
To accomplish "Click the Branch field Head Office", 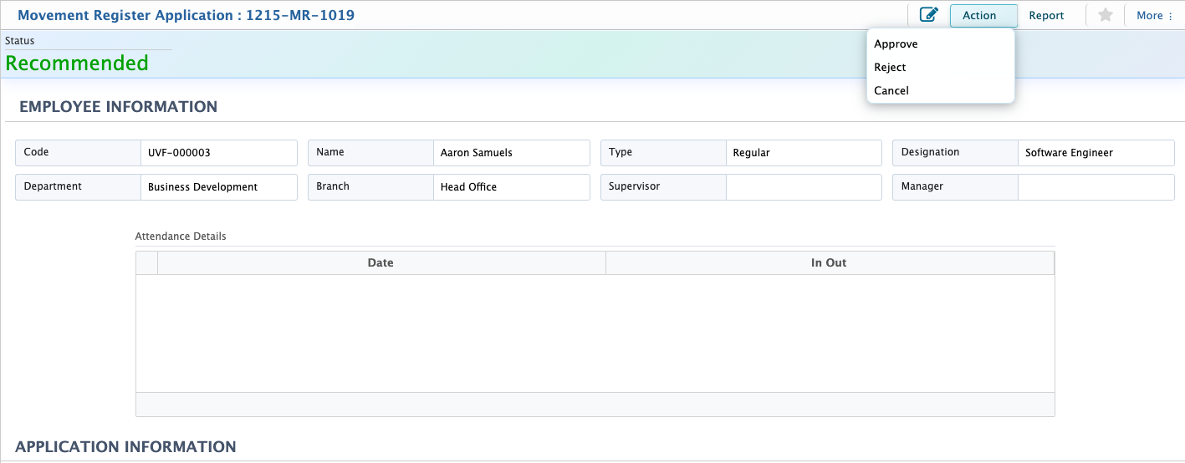I will 512,187.
